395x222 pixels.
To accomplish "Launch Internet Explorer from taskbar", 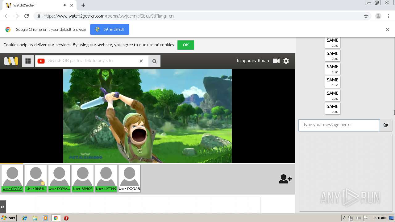I will 25,218.
